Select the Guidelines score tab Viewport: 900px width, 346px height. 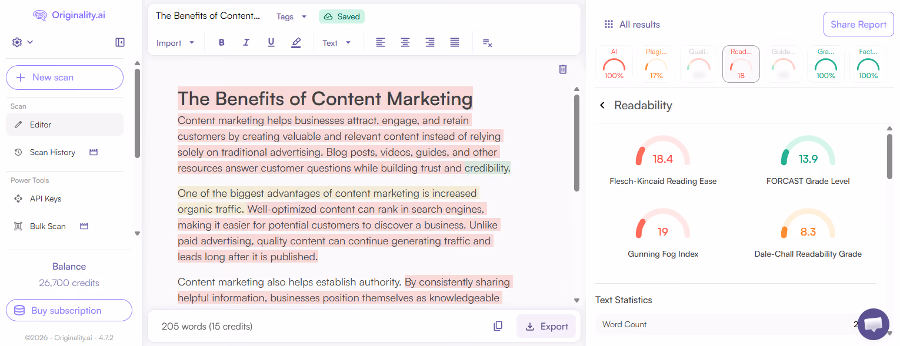click(x=784, y=64)
